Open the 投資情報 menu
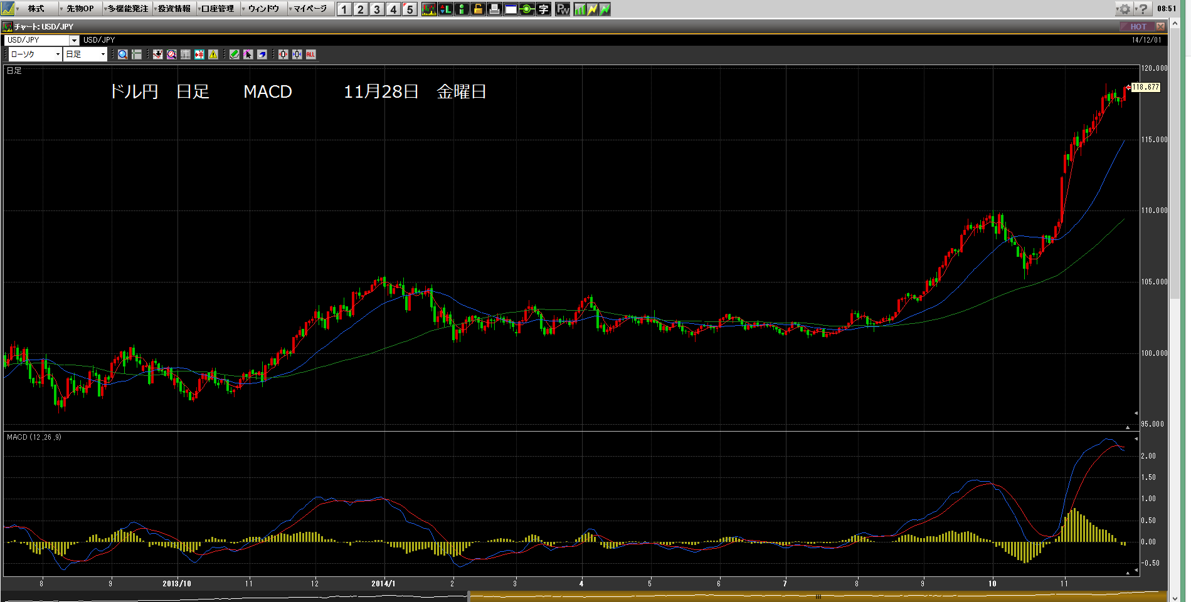 (174, 9)
